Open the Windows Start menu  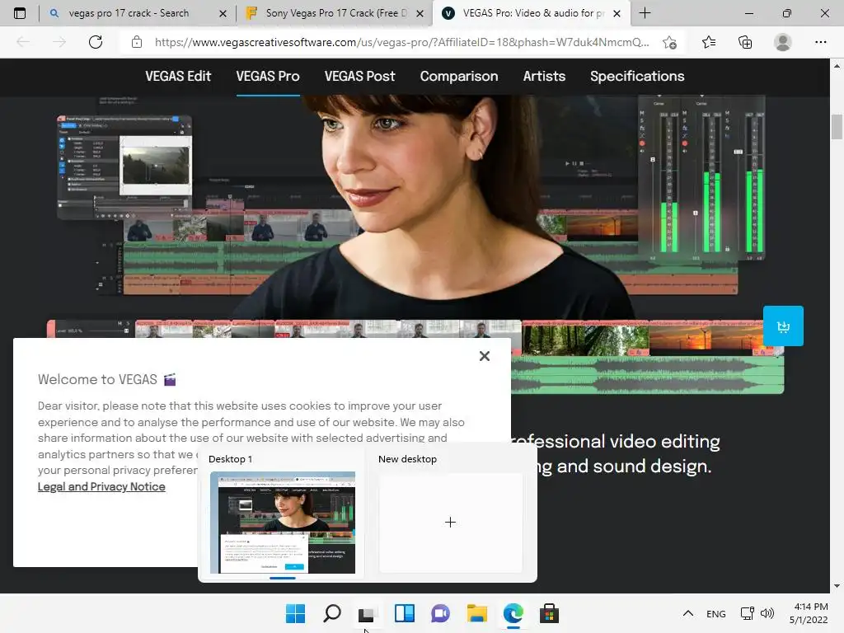295,613
